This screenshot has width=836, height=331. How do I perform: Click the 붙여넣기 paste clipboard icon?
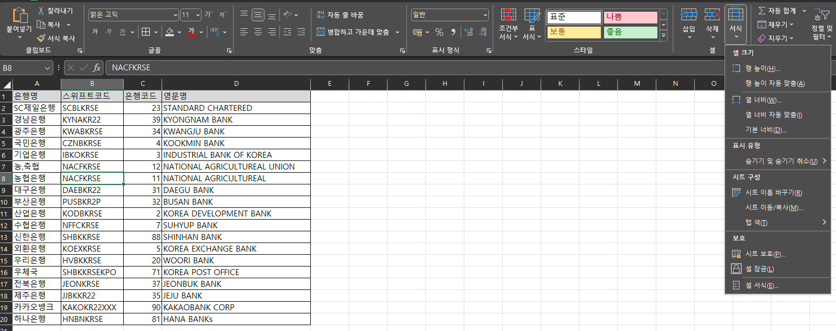click(19, 15)
